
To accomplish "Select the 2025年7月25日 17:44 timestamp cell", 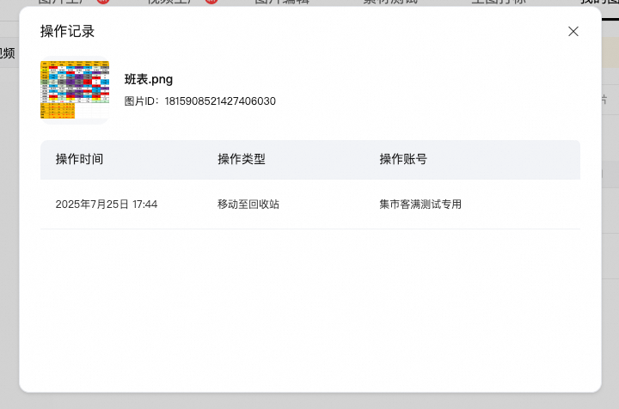I will 107,204.
